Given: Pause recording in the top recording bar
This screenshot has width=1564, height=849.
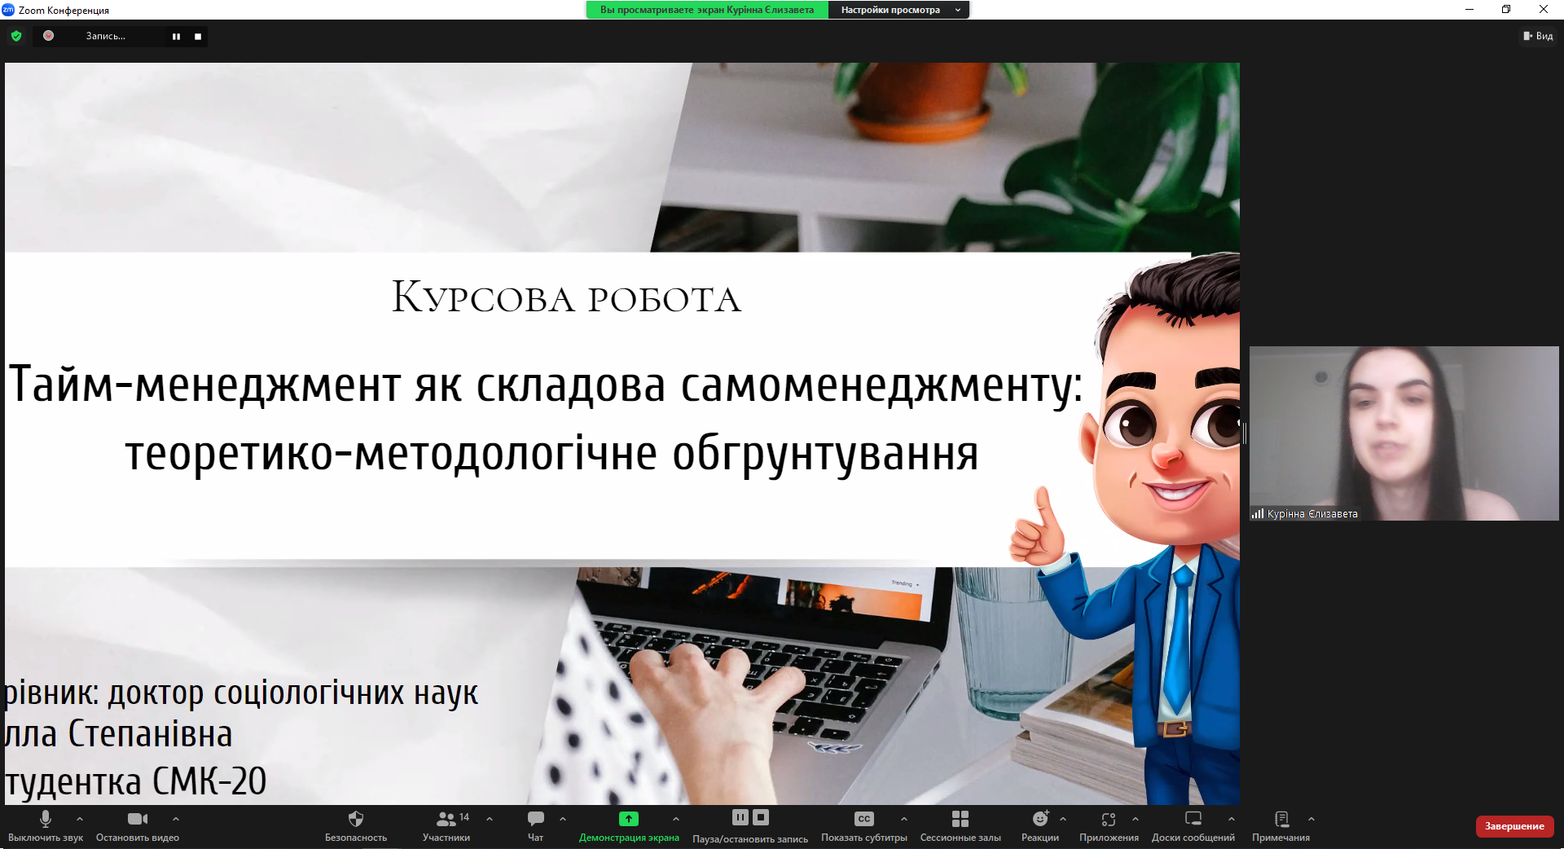Looking at the screenshot, I should tap(176, 37).
